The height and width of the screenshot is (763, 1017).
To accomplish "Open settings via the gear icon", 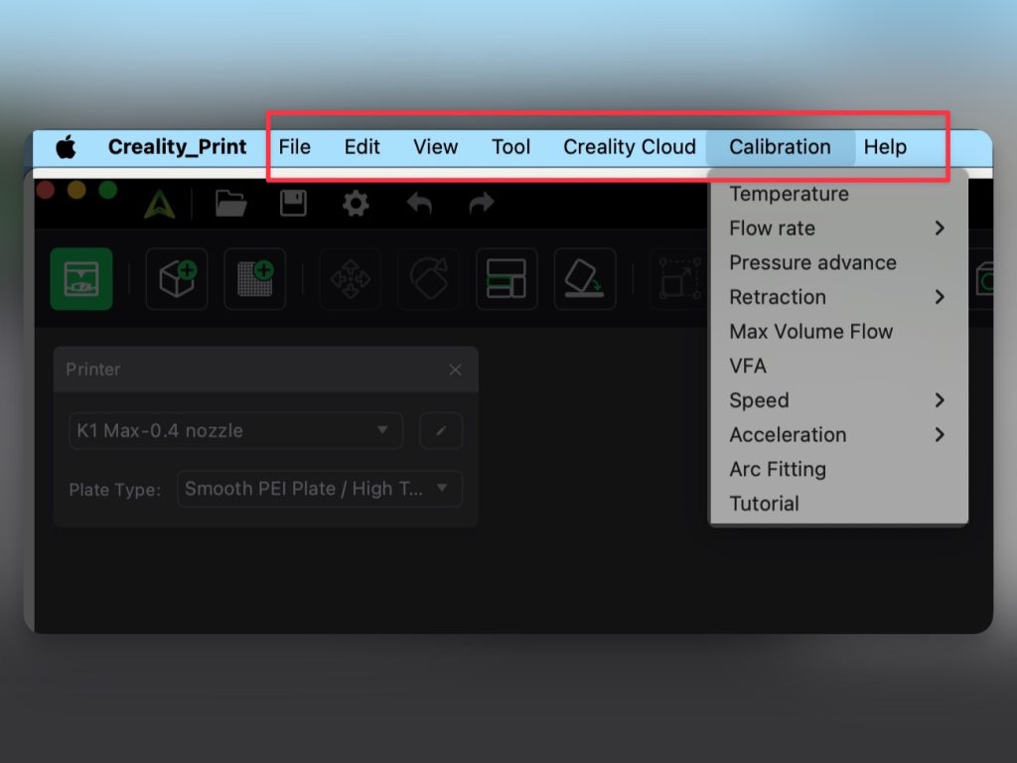I will tap(356, 204).
